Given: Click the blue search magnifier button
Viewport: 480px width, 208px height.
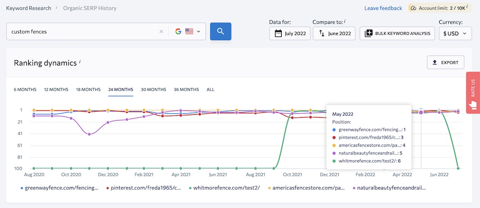Looking at the screenshot, I should (x=220, y=32).
